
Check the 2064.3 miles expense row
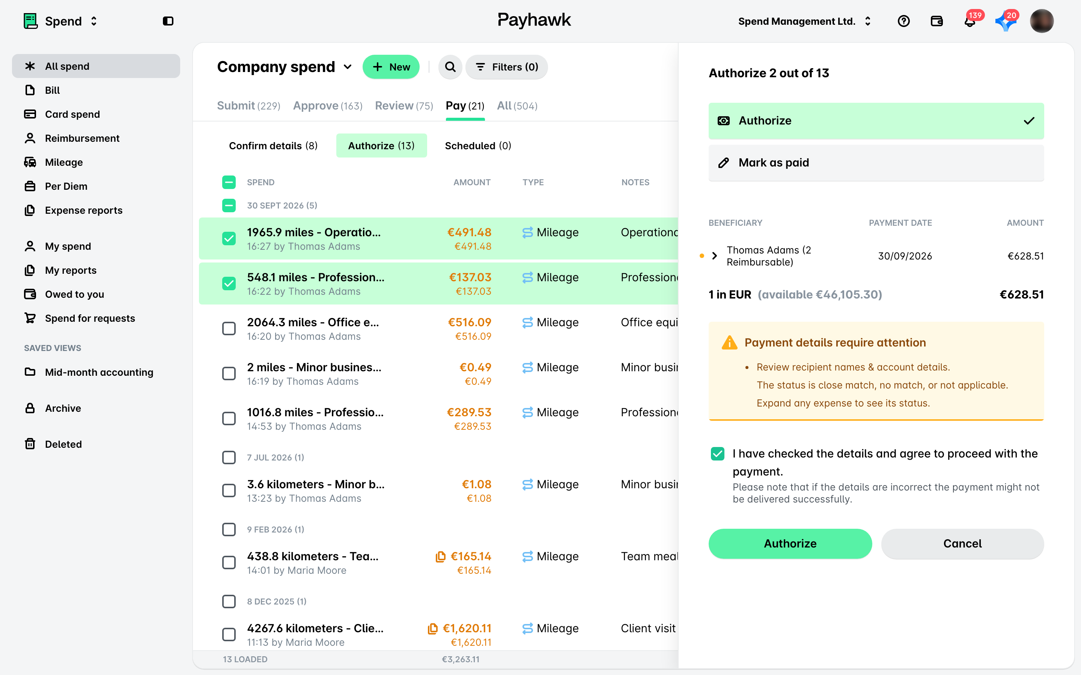pos(229,328)
